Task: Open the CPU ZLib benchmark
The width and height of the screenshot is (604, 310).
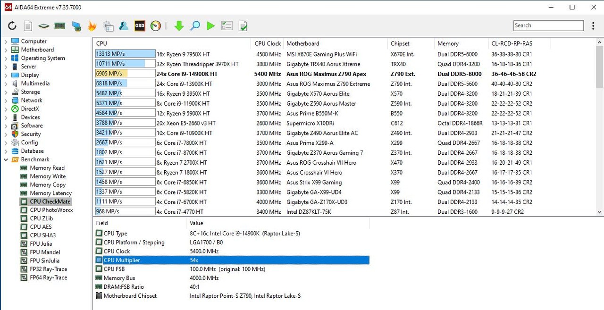Action: pyautogui.click(x=42, y=219)
